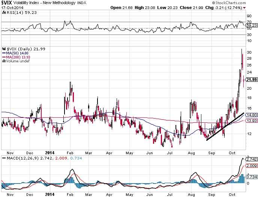Click the MA(200) 13.93 legend entry
258x197 pixels.
pyautogui.click(x=18, y=57)
